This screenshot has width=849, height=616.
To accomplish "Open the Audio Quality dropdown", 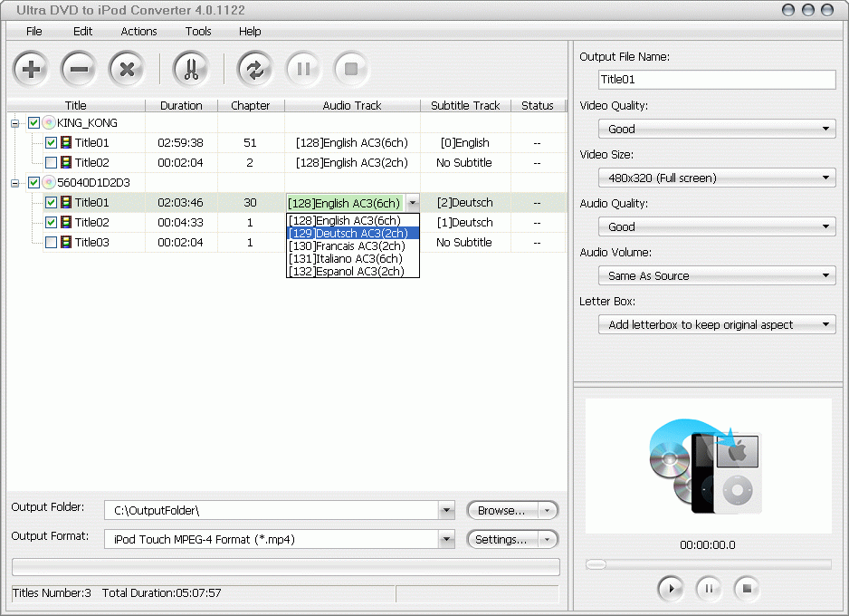I will (717, 226).
